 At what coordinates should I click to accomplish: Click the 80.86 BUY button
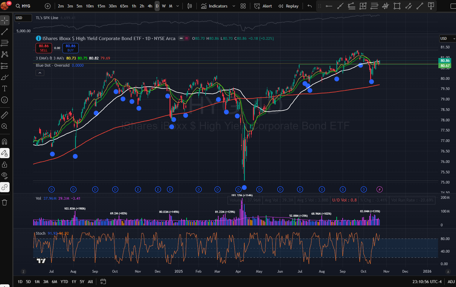point(71,48)
